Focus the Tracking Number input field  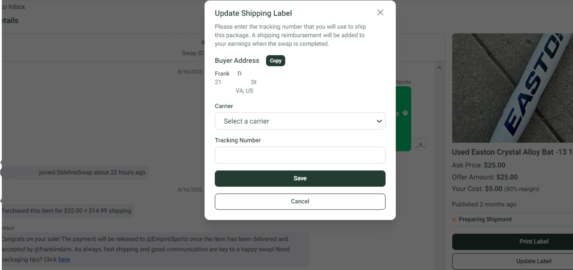pyautogui.click(x=300, y=155)
